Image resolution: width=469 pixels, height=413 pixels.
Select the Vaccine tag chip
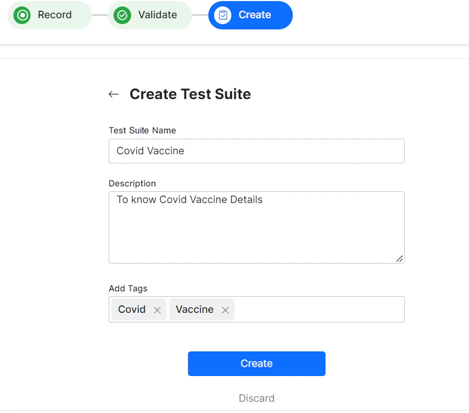[x=194, y=310]
